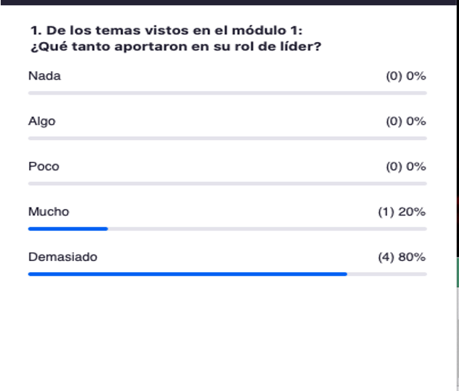The image size is (459, 391).
Task: Click the gray unfilled part of Mucho bar
Action: 266,229
